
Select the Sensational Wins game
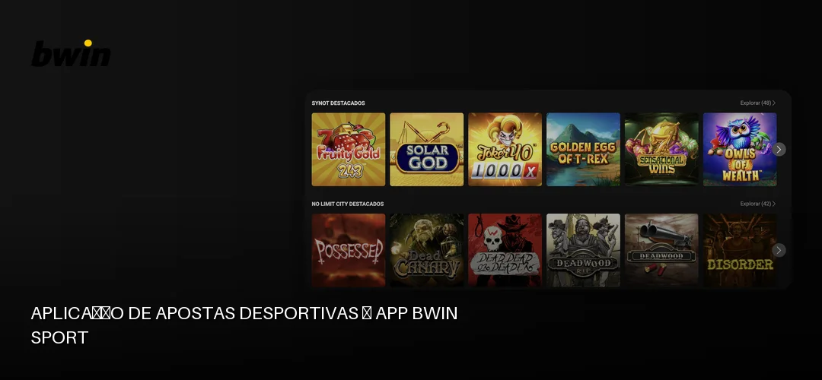click(x=661, y=149)
